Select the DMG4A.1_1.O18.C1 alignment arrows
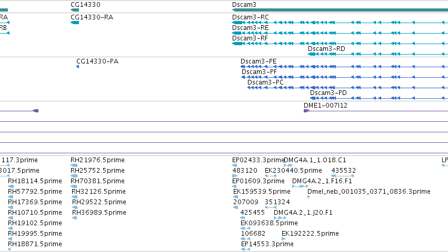This screenshot has height=252, width=448. (x=288, y=165)
